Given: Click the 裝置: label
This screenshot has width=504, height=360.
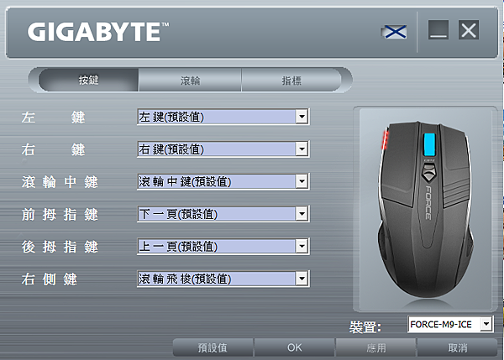Looking at the screenshot, I should (x=365, y=327).
